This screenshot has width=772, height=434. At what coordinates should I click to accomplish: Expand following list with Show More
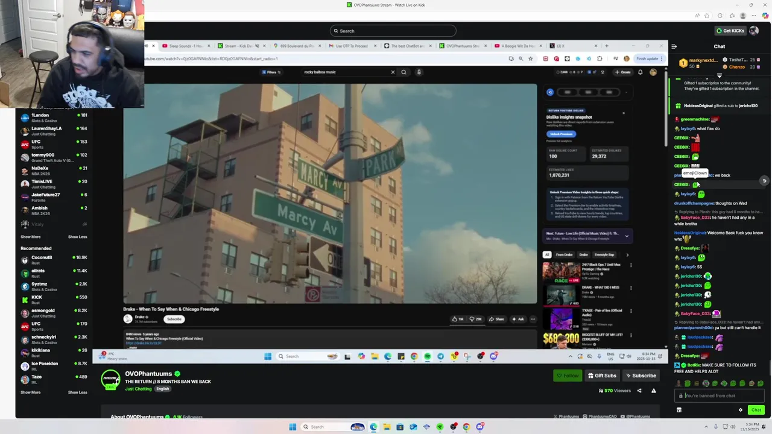click(x=31, y=237)
